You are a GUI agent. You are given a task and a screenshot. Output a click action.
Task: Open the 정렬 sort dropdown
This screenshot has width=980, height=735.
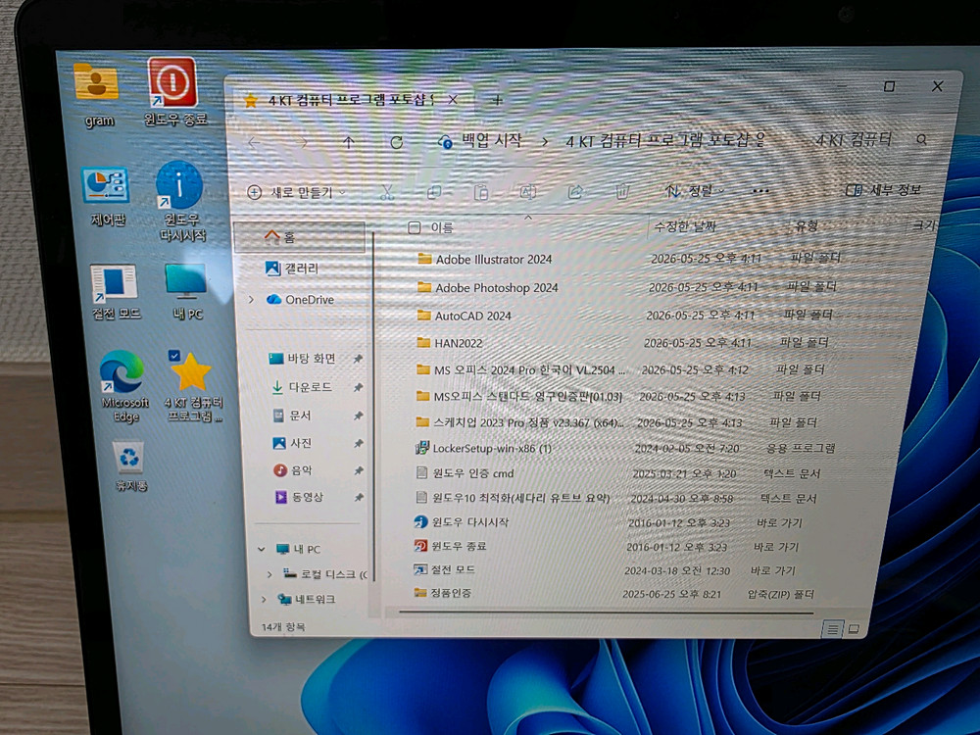(x=694, y=190)
